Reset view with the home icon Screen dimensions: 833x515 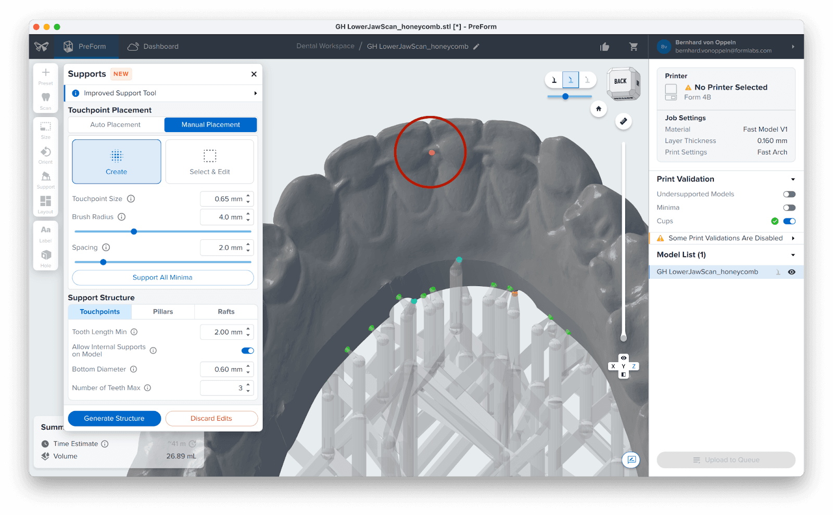click(x=599, y=109)
